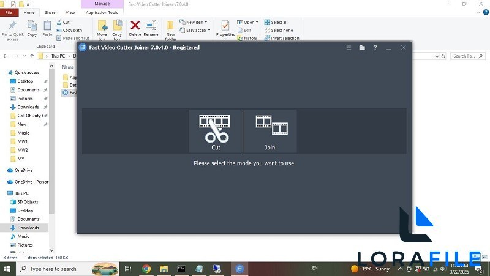This screenshot has height=276, width=490.
Task: Open recent locations dropdown arrow
Action: pos(24,56)
